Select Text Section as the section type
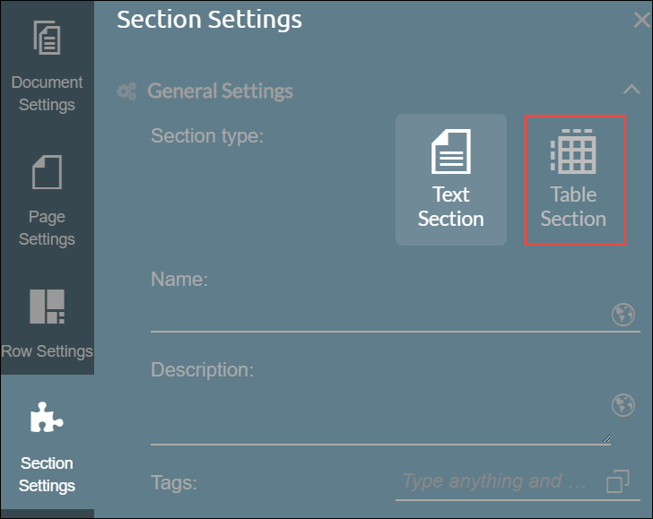653x519 pixels. pyautogui.click(x=451, y=179)
